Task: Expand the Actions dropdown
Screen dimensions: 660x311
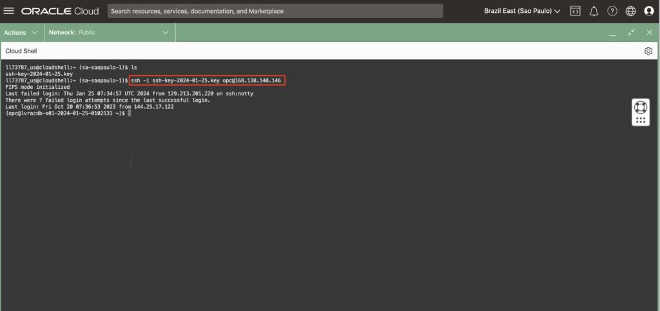Action: (x=21, y=32)
